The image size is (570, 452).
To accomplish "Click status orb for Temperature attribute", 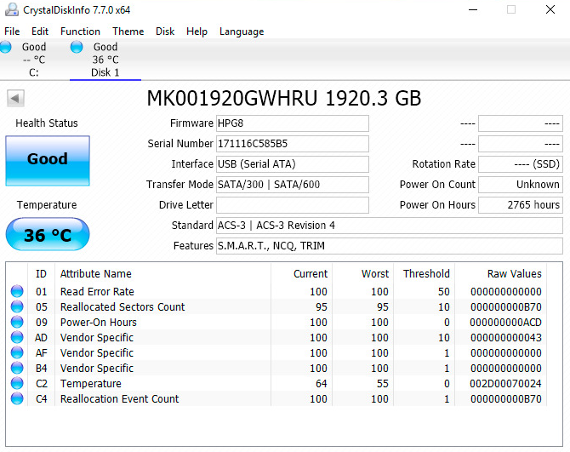I will tap(17, 383).
